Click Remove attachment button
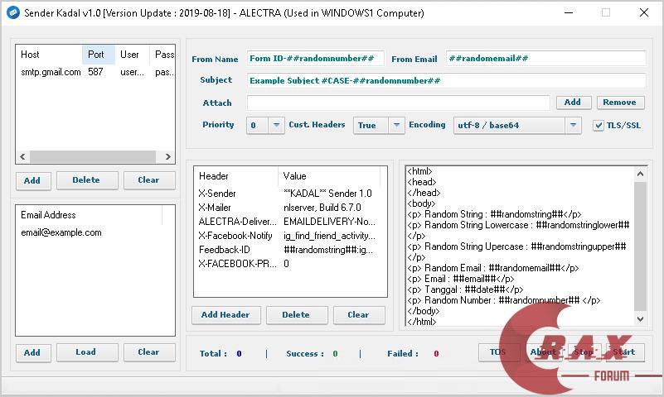 (619, 103)
